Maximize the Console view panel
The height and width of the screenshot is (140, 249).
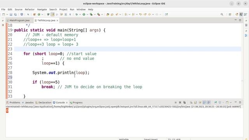point(240,102)
